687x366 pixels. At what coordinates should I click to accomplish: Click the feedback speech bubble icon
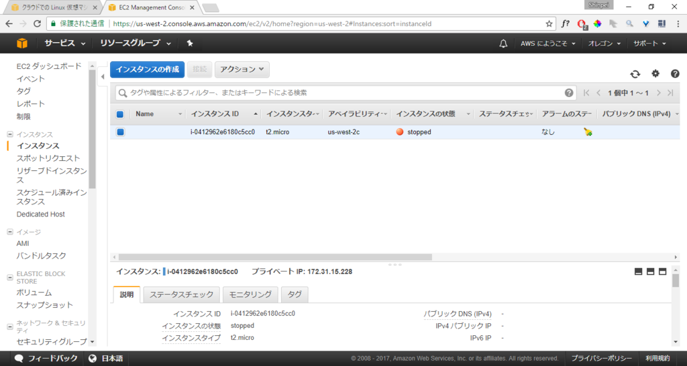[x=19, y=358]
